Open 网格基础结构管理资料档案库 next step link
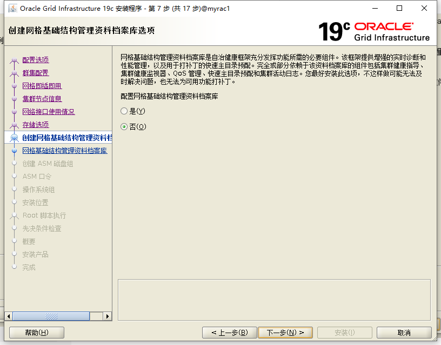This screenshot has height=345, width=441. point(65,151)
